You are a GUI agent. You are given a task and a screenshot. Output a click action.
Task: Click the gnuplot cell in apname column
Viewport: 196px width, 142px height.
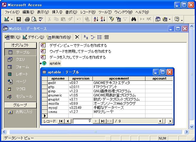[x=58, y=99]
